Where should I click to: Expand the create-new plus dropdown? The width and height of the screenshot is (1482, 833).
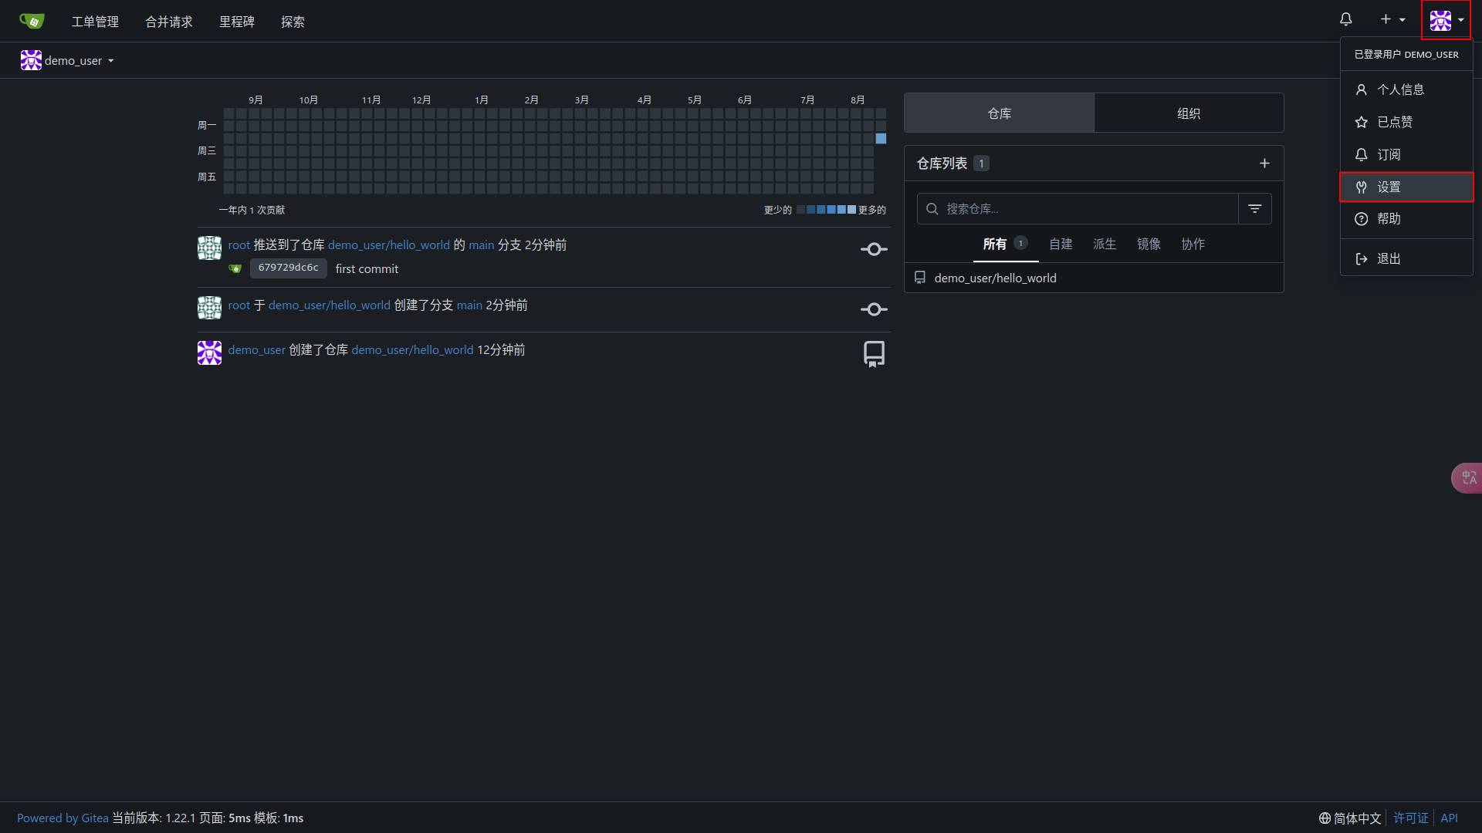click(x=1392, y=20)
